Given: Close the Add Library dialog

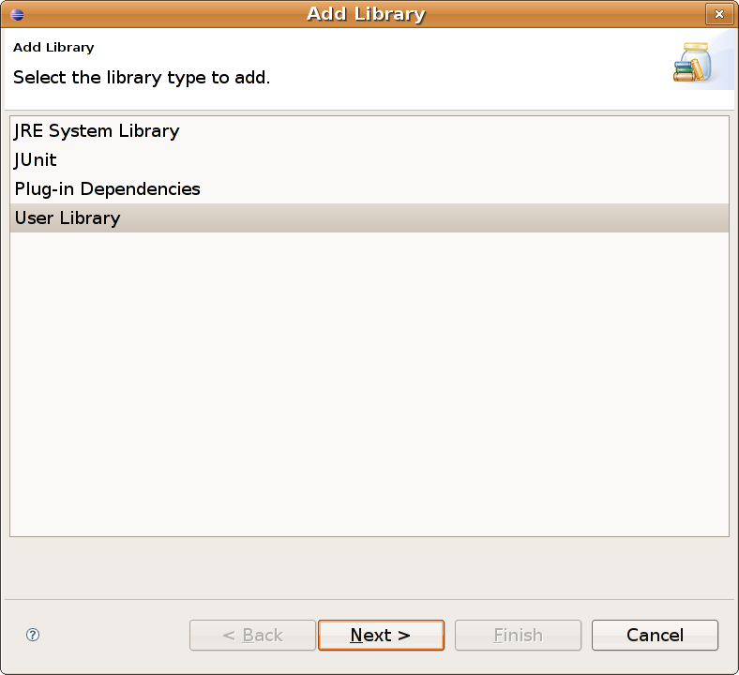Looking at the screenshot, I should [x=718, y=14].
